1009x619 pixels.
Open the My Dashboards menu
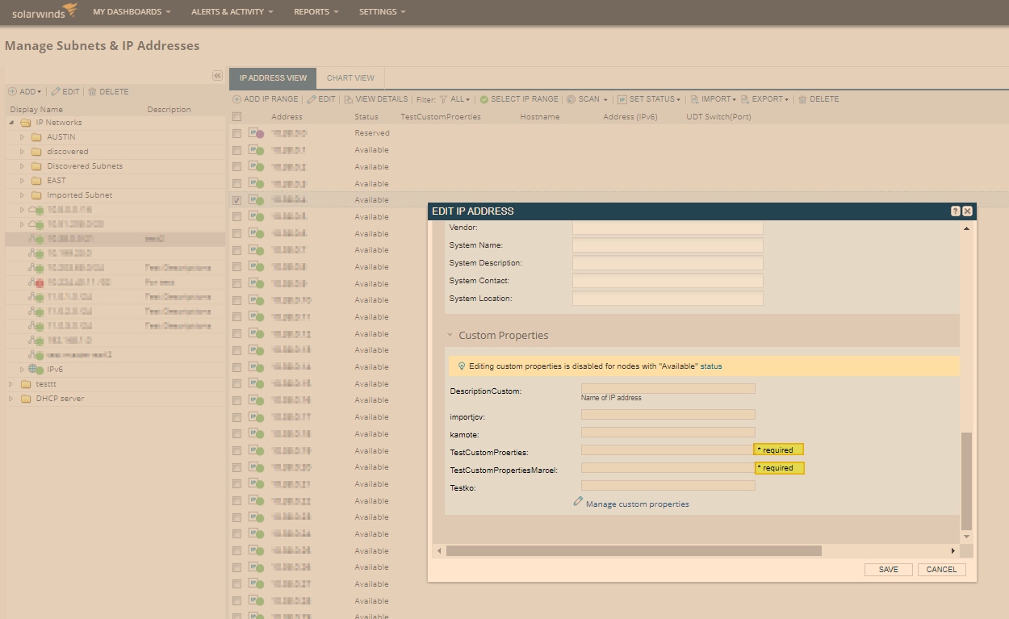(x=132, y=12)
